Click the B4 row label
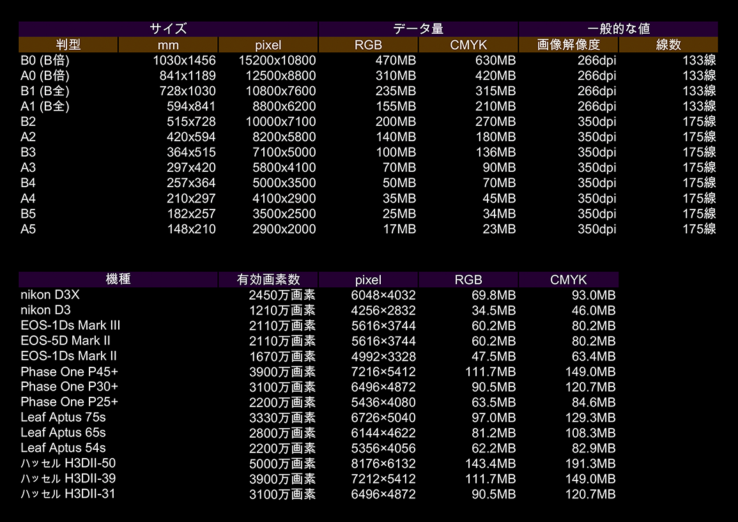 click(28, 183)
